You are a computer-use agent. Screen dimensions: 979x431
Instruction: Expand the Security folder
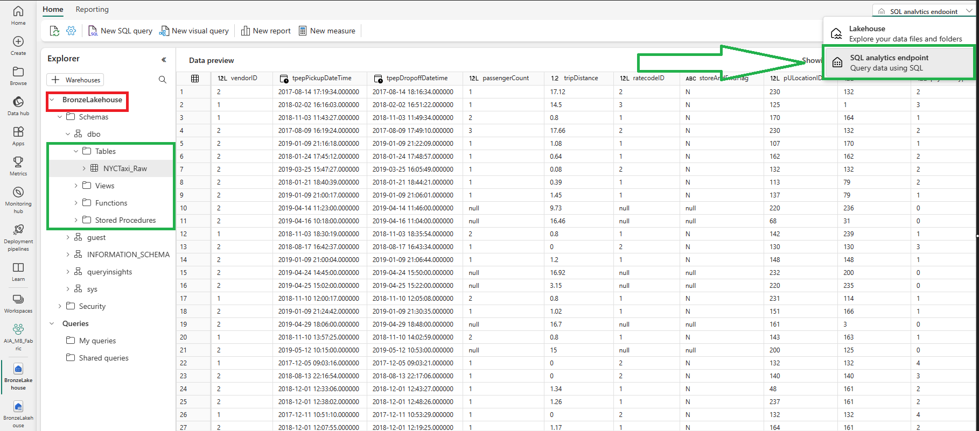[60, 306]
